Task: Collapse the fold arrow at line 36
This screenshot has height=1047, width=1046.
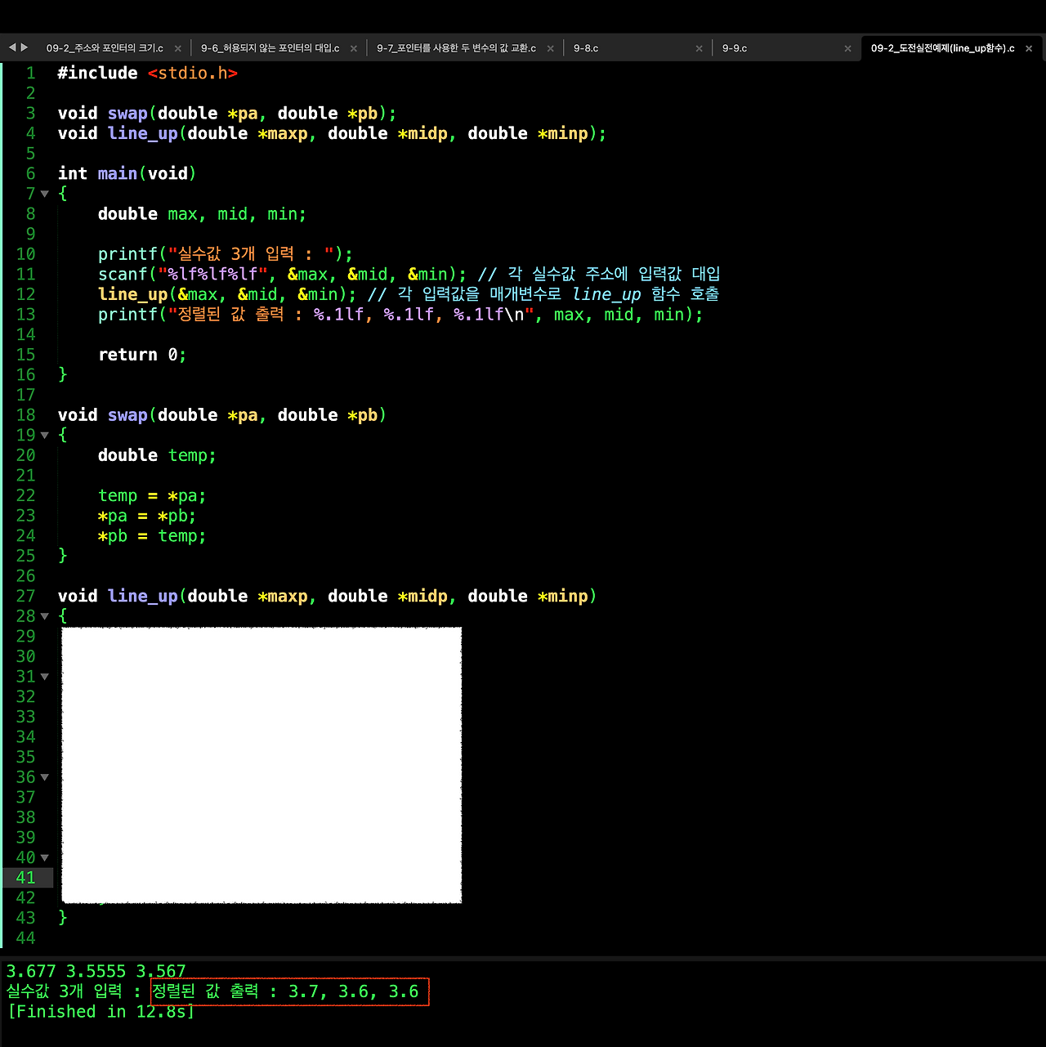Action: tap(44, 777)
